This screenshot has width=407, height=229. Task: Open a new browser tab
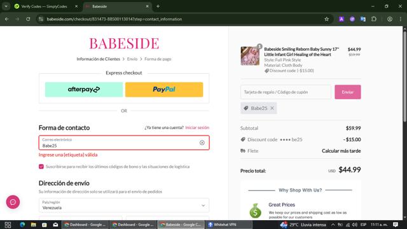158,6
